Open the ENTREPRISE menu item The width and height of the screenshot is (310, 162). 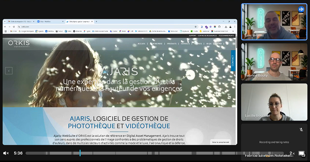tap(157, 44)
